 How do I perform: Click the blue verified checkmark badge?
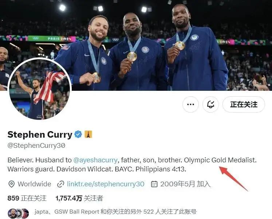tap(78, 134)
